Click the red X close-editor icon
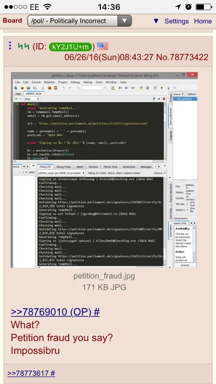216x384 pixels. pos(164,99)
